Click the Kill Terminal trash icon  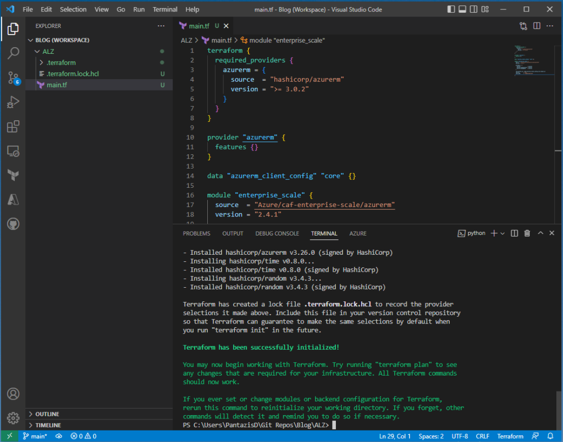(x=527, y=233)
